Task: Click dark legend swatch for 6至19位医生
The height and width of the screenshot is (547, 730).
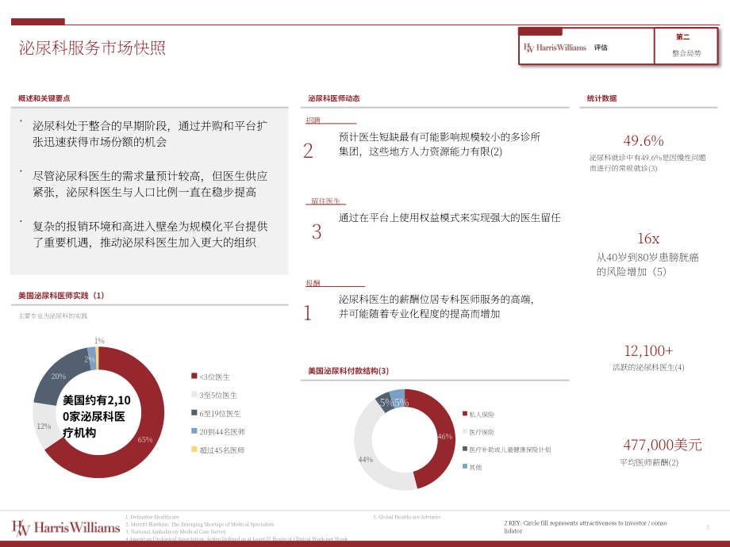Action: [x=194, y=412]
